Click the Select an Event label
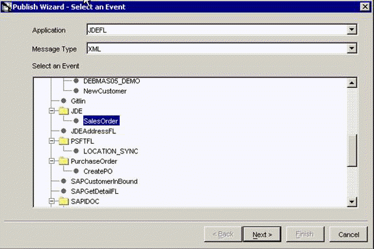Screen dimensions: 374x249 55,66
